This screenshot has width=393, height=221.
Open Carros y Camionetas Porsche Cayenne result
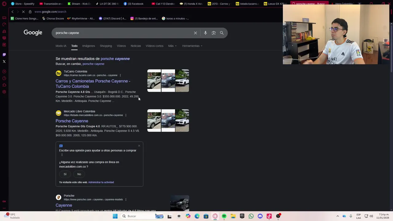coord(93,83)
